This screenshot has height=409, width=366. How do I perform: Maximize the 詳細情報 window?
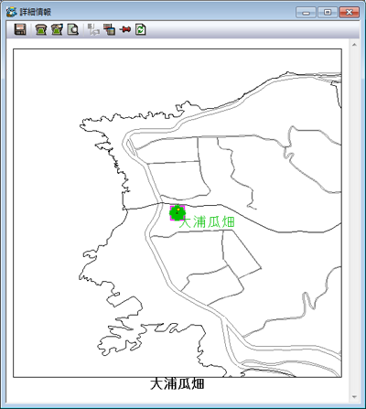(328, 12)
